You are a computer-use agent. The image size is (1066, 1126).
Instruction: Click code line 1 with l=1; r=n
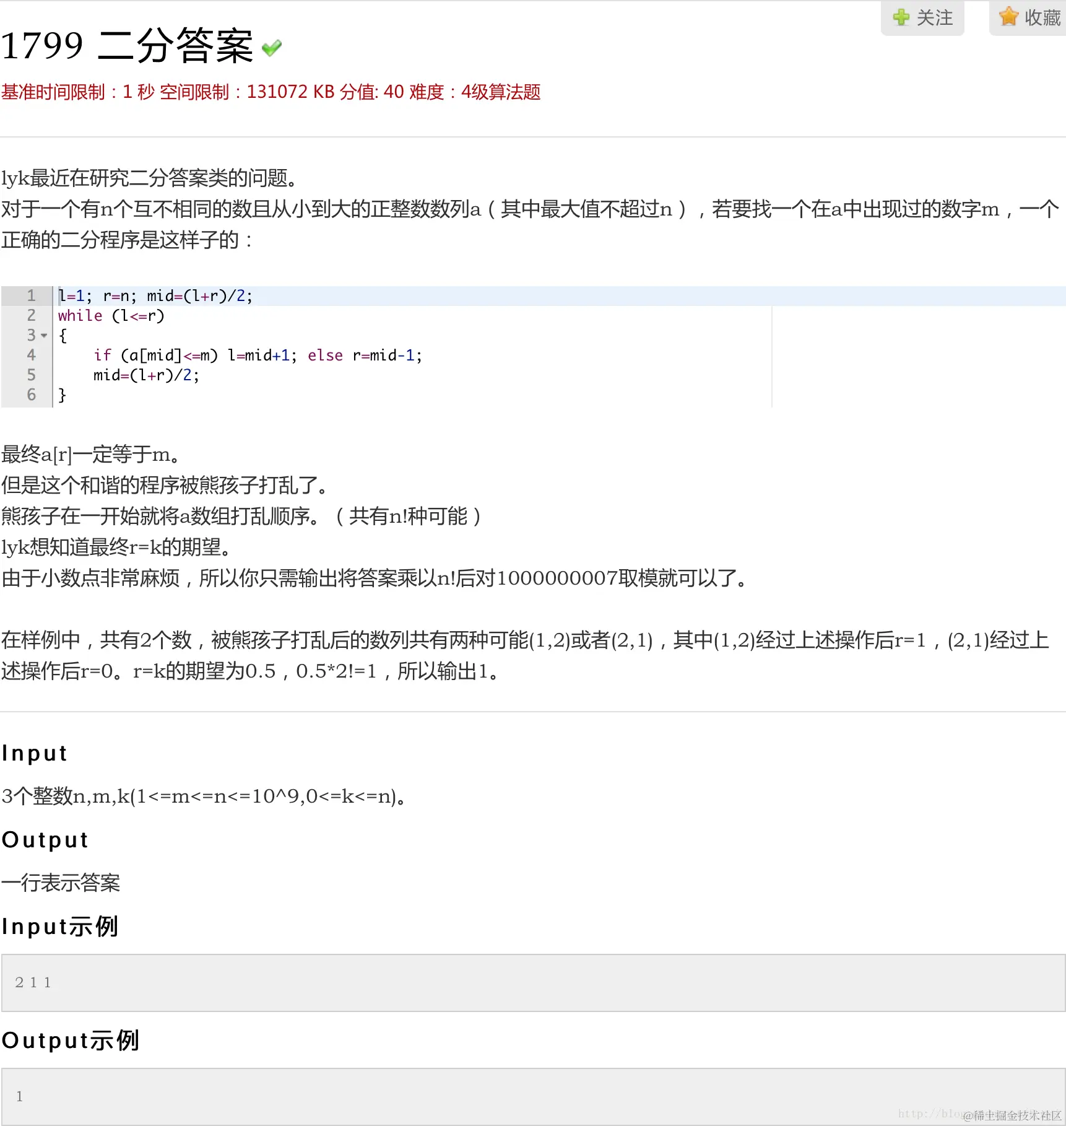point(156,296)
